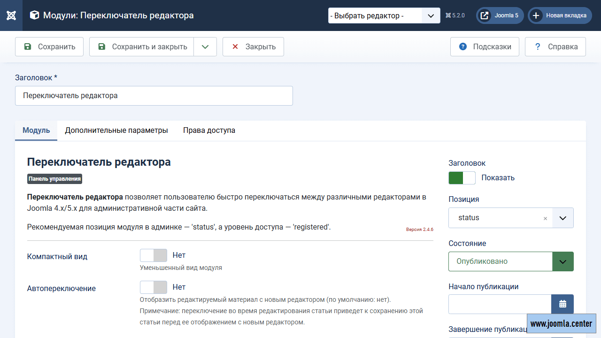
Task: Open the Joomla 5 external link icon
Action: coord(485,15)
